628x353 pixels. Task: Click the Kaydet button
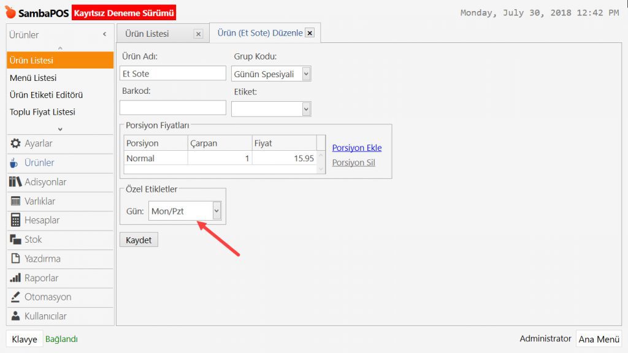tap(139, 240)
